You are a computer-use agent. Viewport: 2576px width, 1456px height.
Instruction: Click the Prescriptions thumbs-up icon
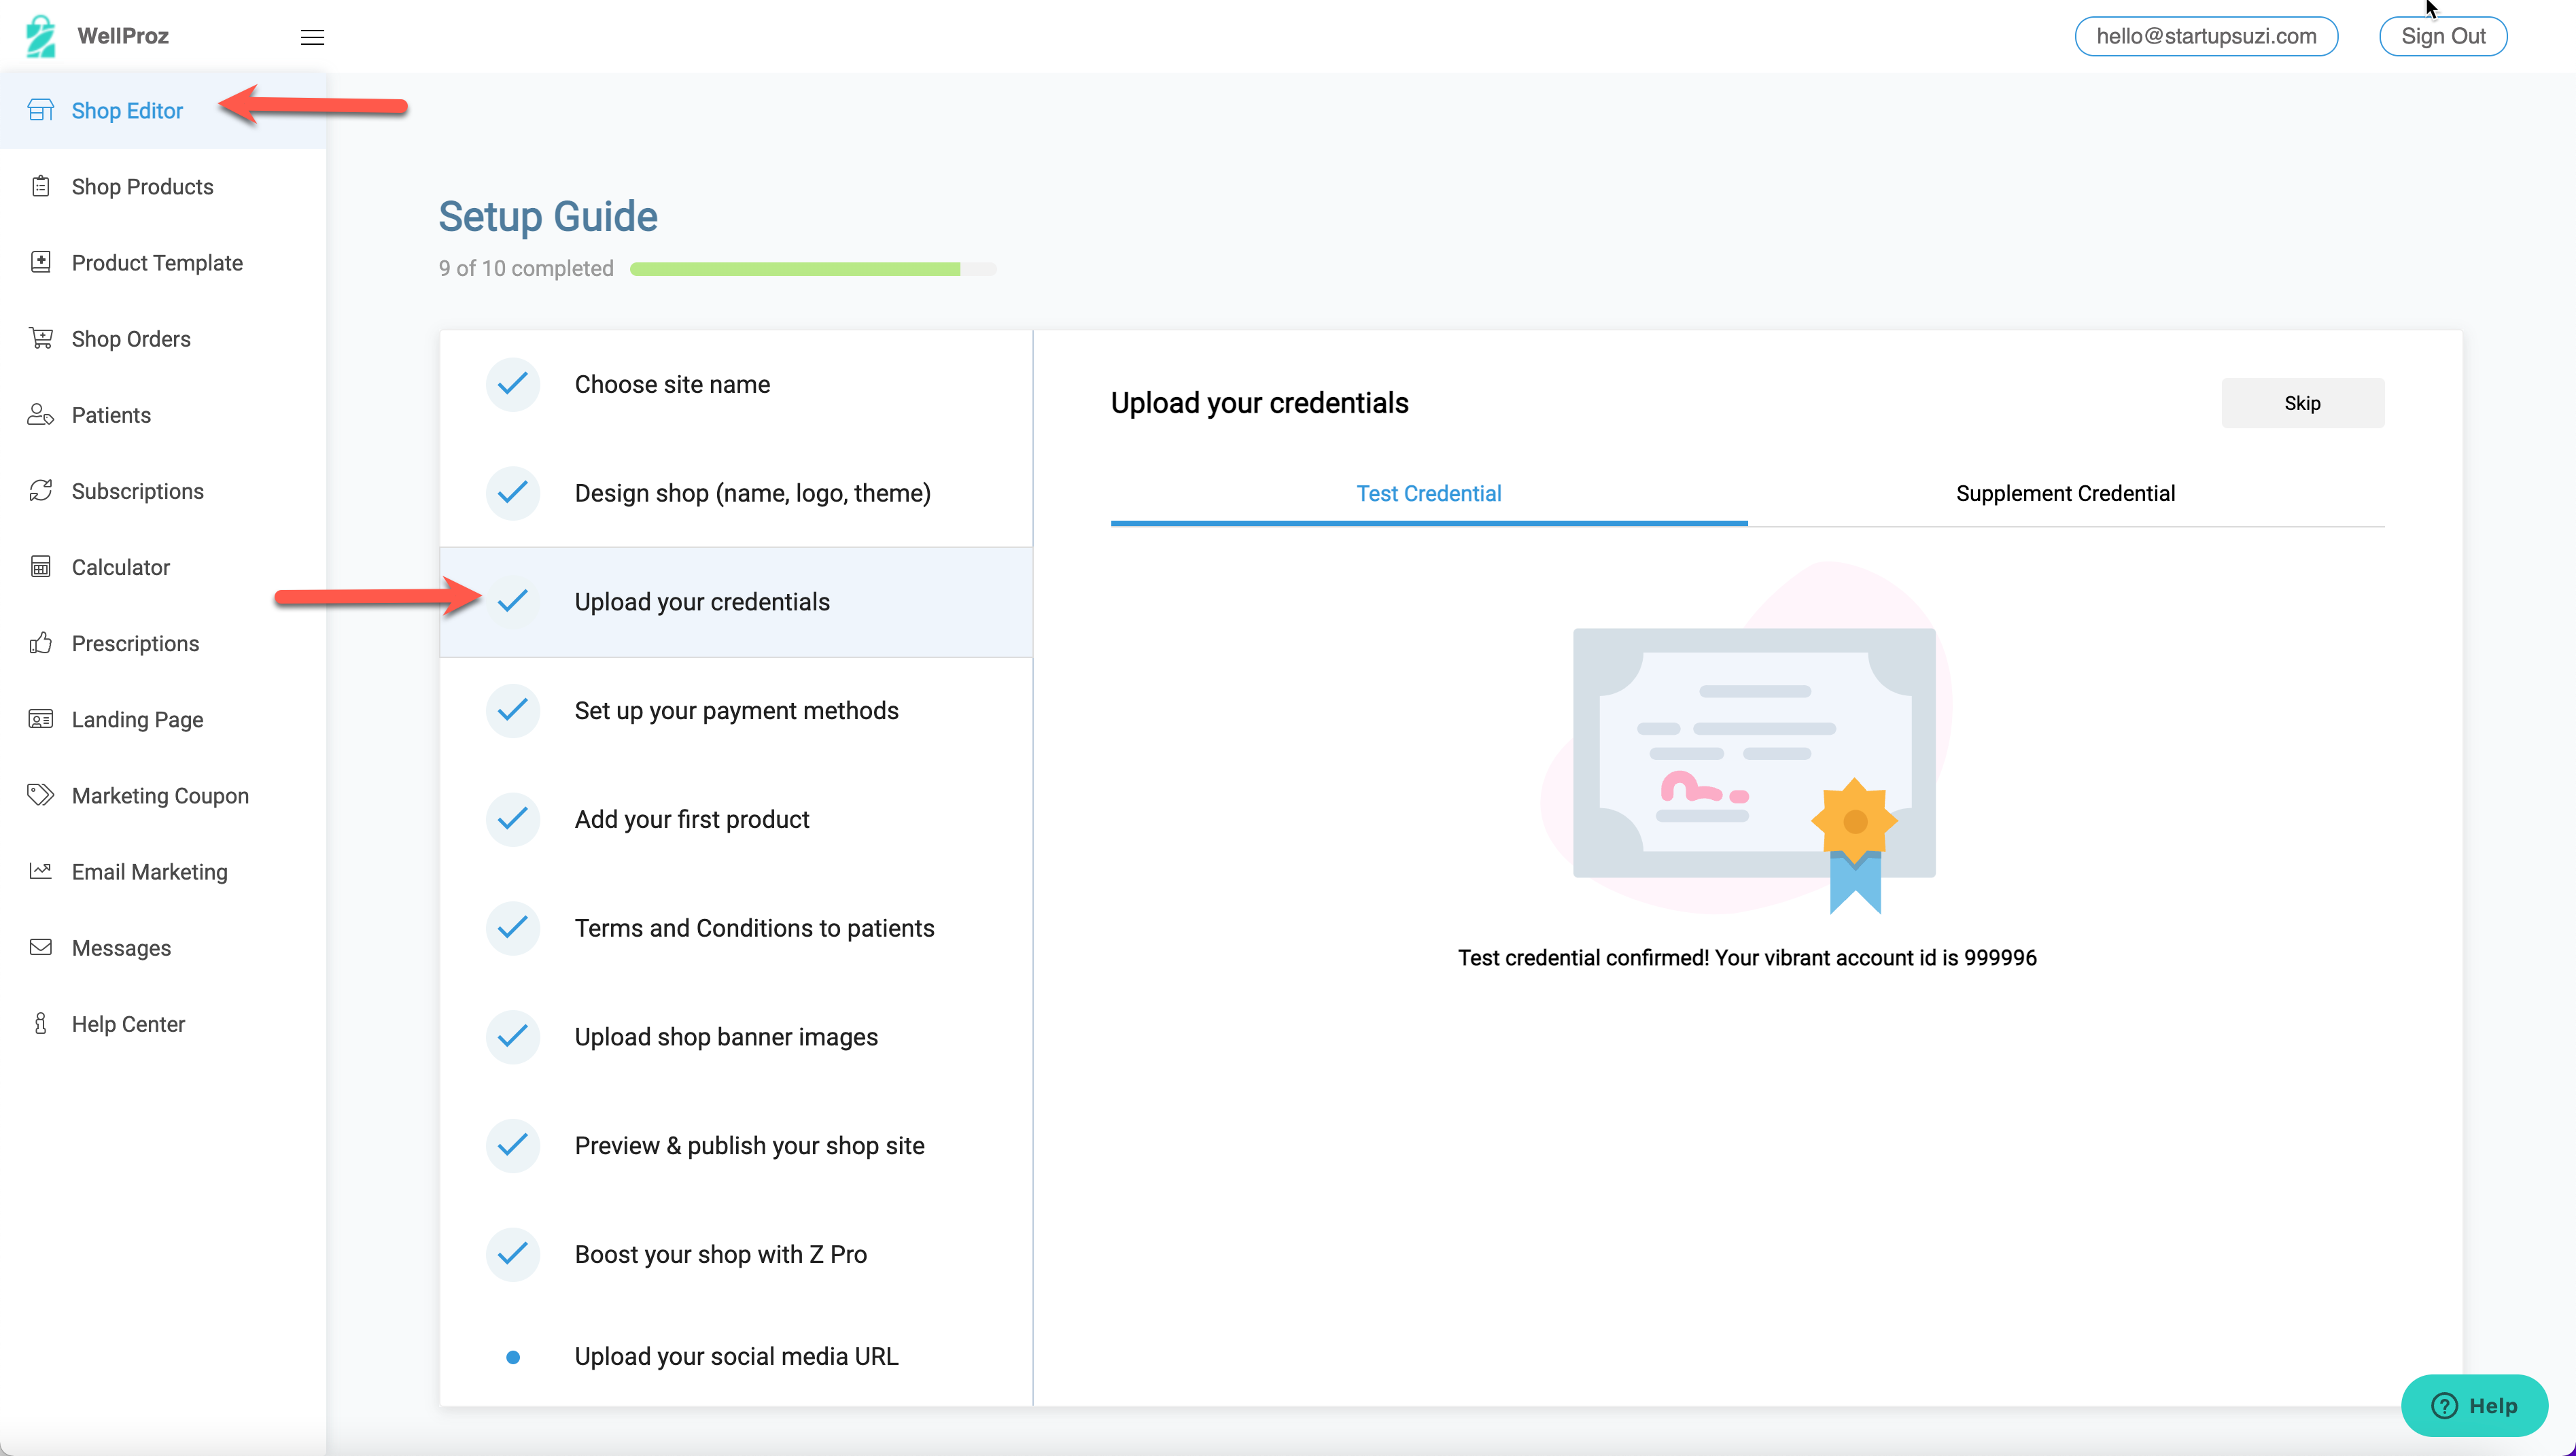[40, 643]
